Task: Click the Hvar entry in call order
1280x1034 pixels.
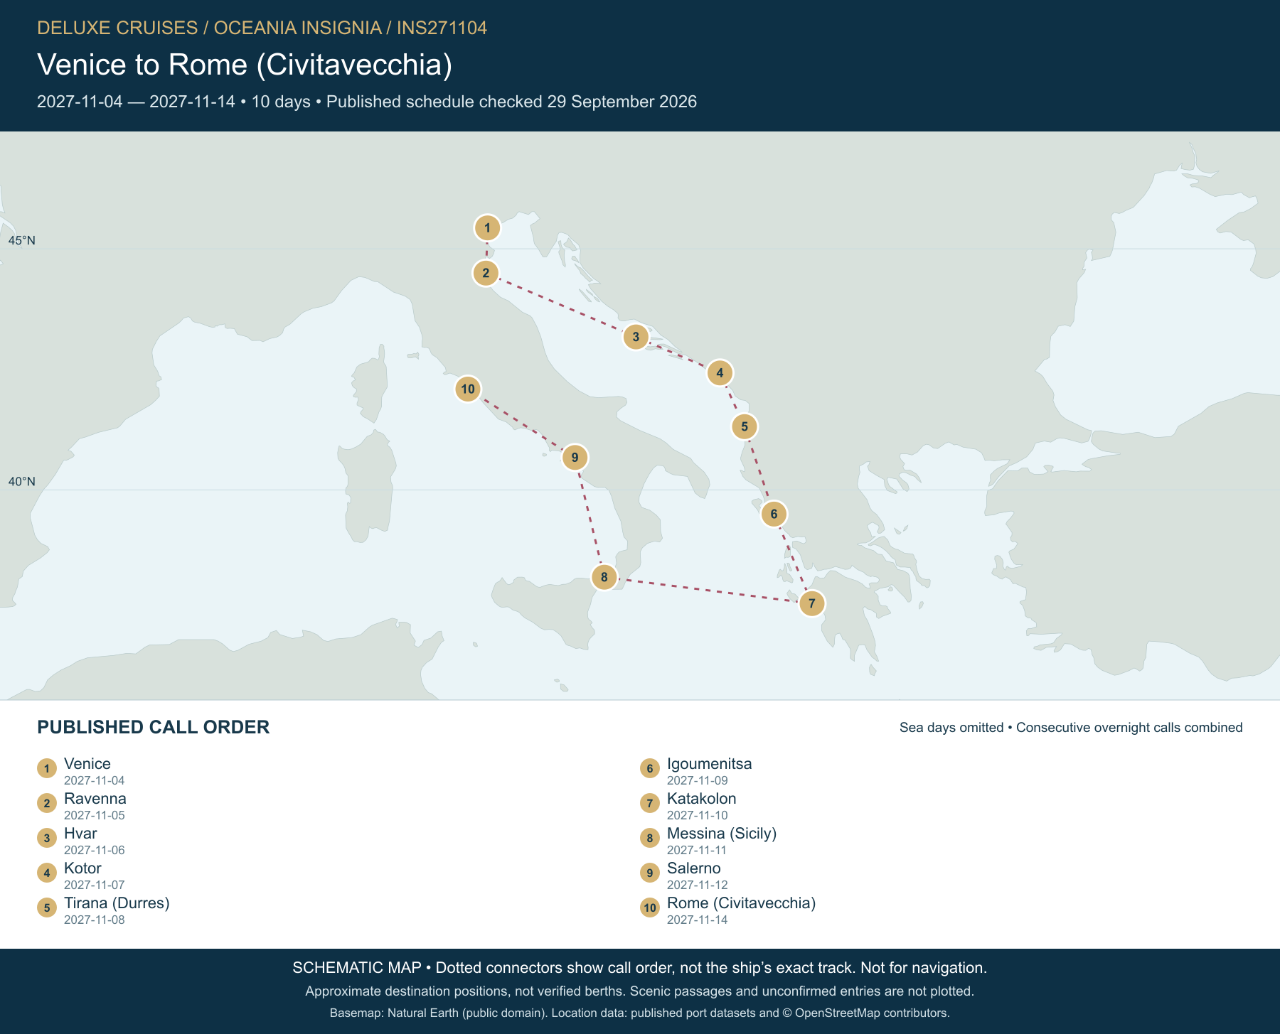Action: (x=80, y=834)
